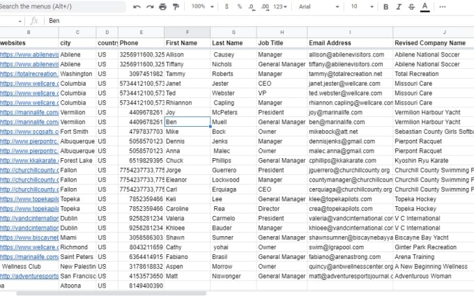
Task: Toggle strikethrough formatting
Action: pyautogui.click(x=411, y=6)
